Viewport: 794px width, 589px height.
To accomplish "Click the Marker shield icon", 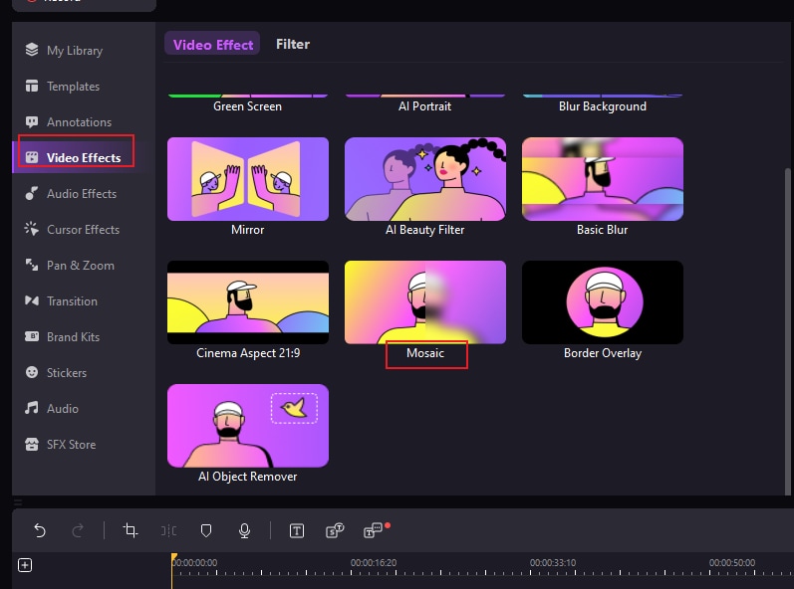I will [206, 530].
